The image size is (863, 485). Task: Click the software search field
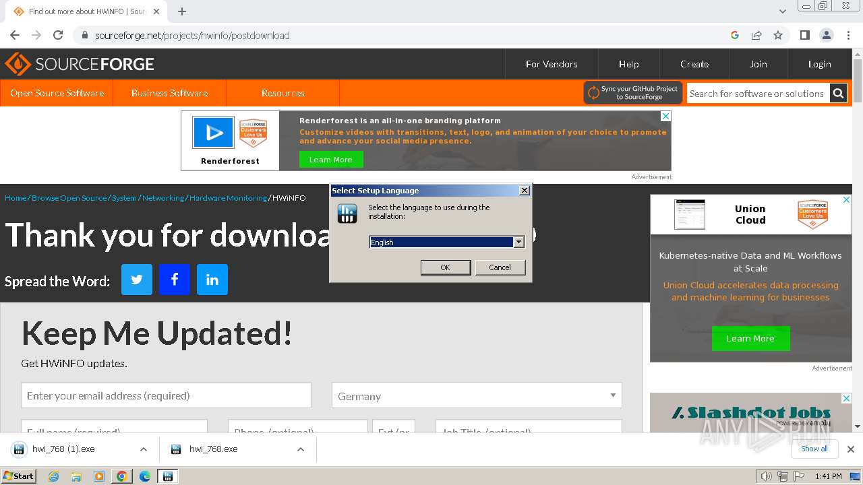[758, 94]
